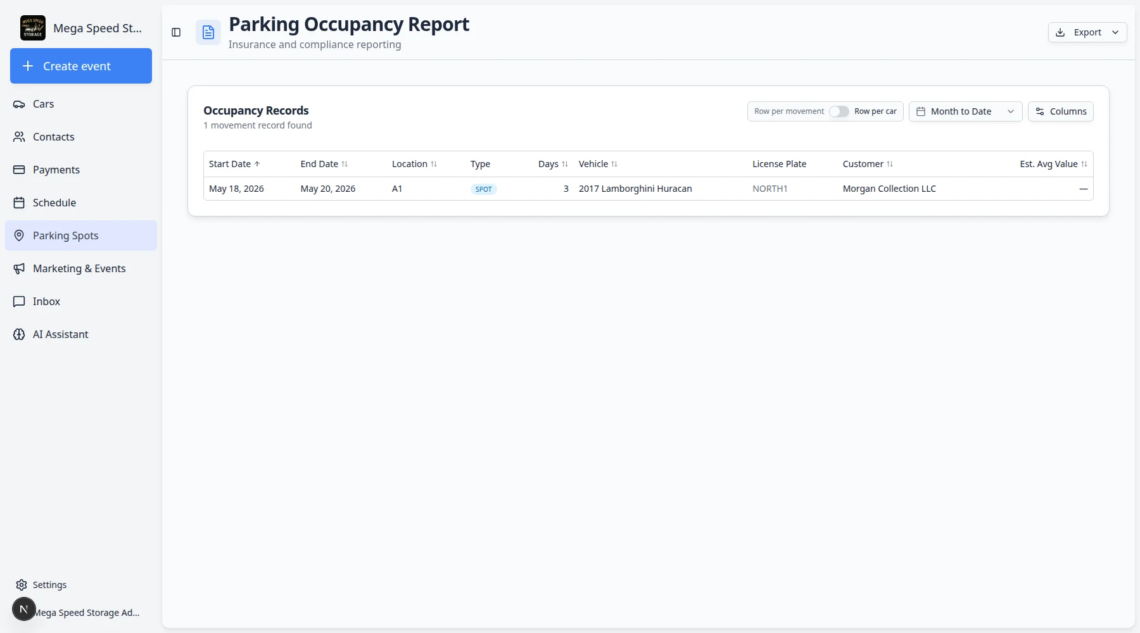Image resolution: width=1140 pixels, height=633 pixels.
Task: Click the Days value 3
Action: [x=566, y=189]
